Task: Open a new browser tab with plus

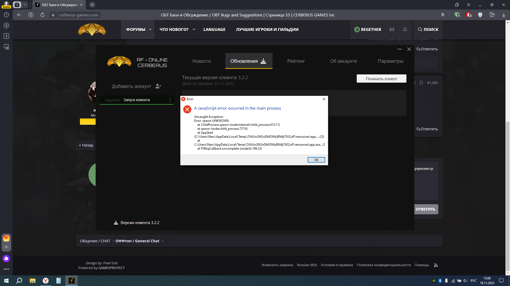Action: tap(92, 5)
